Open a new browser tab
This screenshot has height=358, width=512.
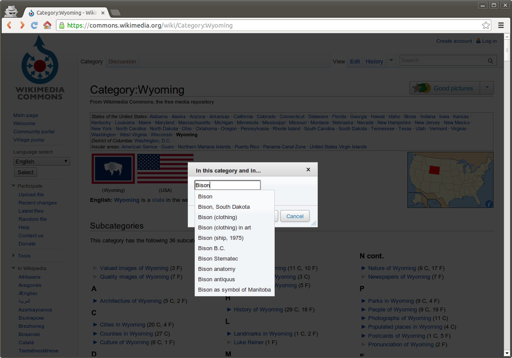tap(115, 13)
